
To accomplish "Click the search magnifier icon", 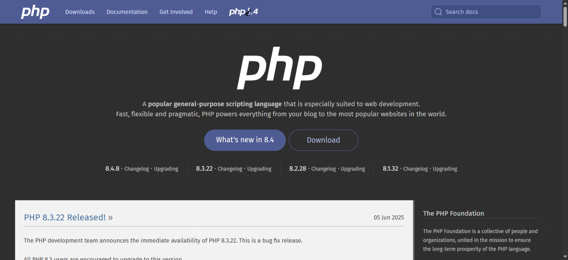I will click(438, 12).
